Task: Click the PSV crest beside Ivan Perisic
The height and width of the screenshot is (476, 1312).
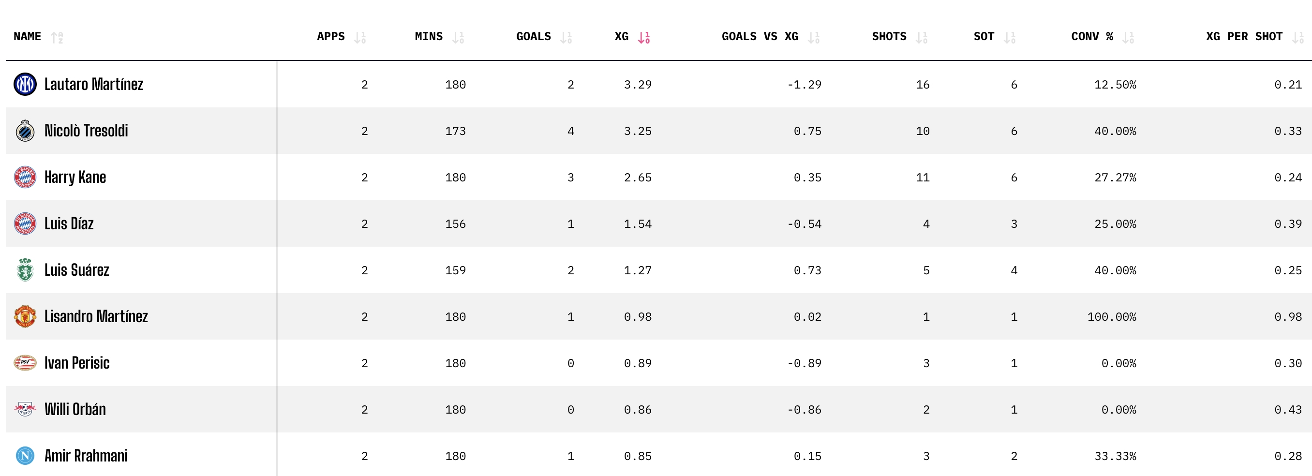Action: pyautogui.click(x=25, y=362)
